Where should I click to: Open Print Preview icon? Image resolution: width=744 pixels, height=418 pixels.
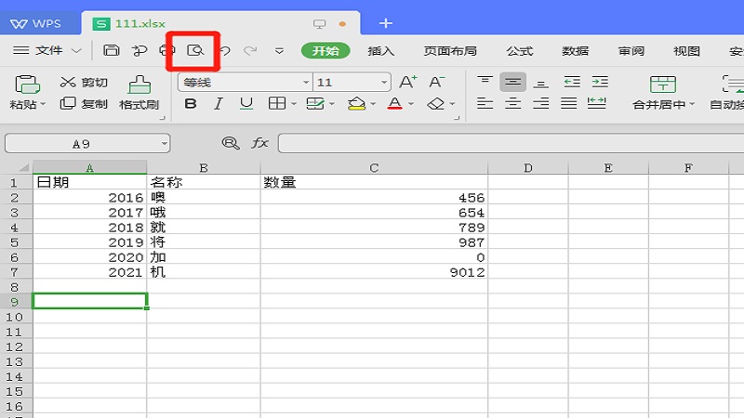pyautogui.click(x=195, y=50)
